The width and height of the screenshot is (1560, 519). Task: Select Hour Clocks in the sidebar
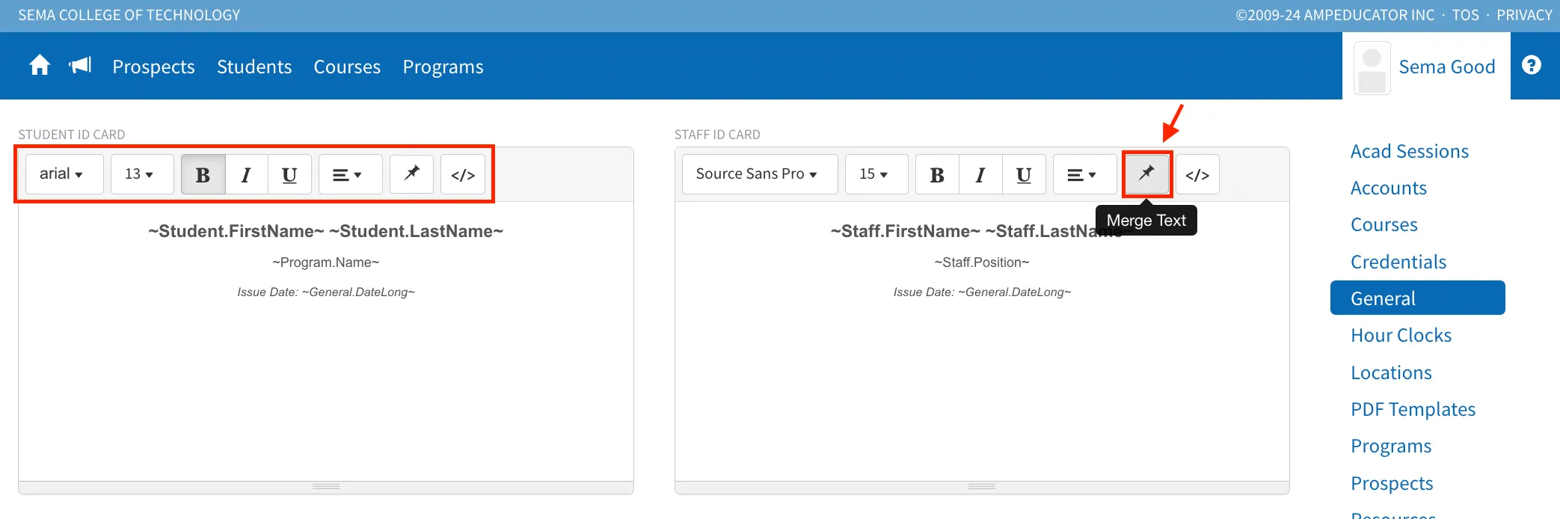coord(1401,335)
